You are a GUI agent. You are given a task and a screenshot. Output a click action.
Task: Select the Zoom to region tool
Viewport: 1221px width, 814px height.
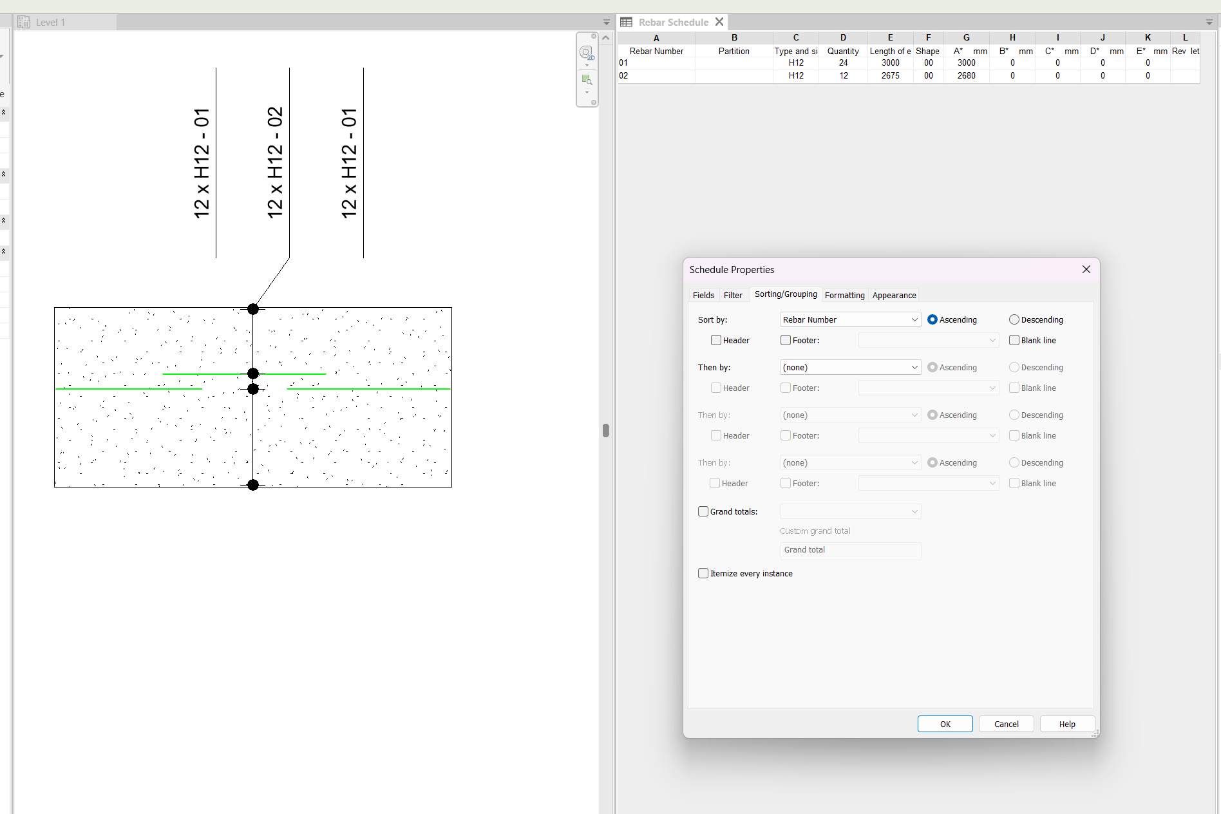pos(587,79)
